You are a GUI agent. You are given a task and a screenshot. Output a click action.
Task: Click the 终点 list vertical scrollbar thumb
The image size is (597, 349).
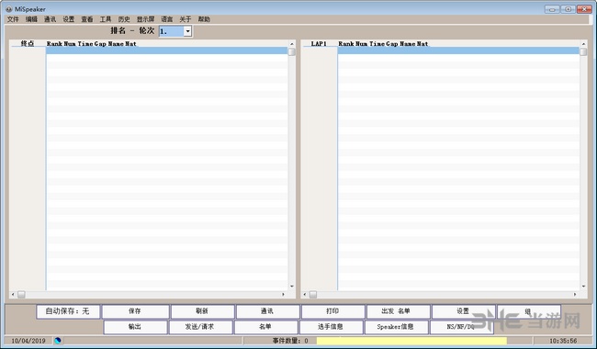[292, 51]
